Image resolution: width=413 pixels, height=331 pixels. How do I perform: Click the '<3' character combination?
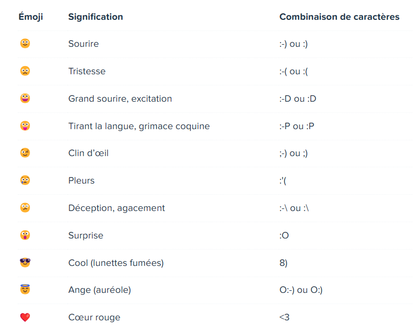click(x=284, y=317)
